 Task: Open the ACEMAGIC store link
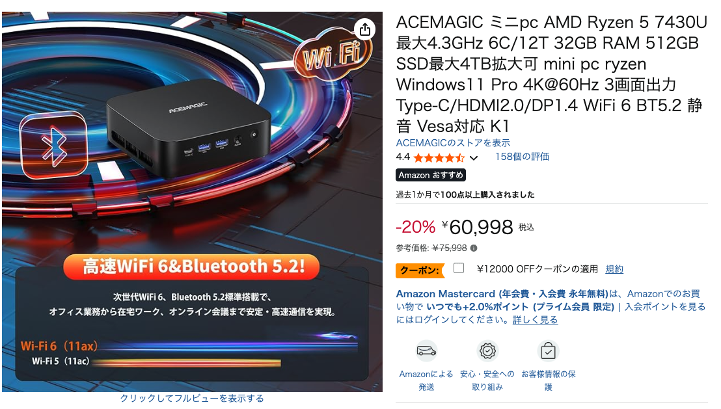(453, 143)
